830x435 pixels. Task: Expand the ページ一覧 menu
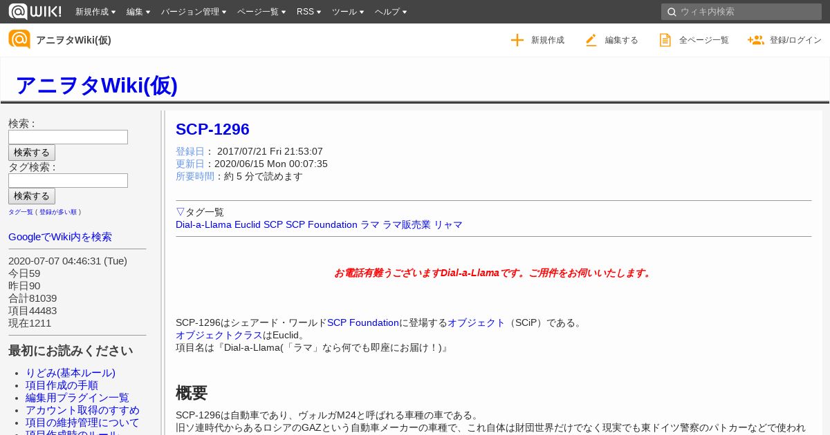(x=261, y=12)
